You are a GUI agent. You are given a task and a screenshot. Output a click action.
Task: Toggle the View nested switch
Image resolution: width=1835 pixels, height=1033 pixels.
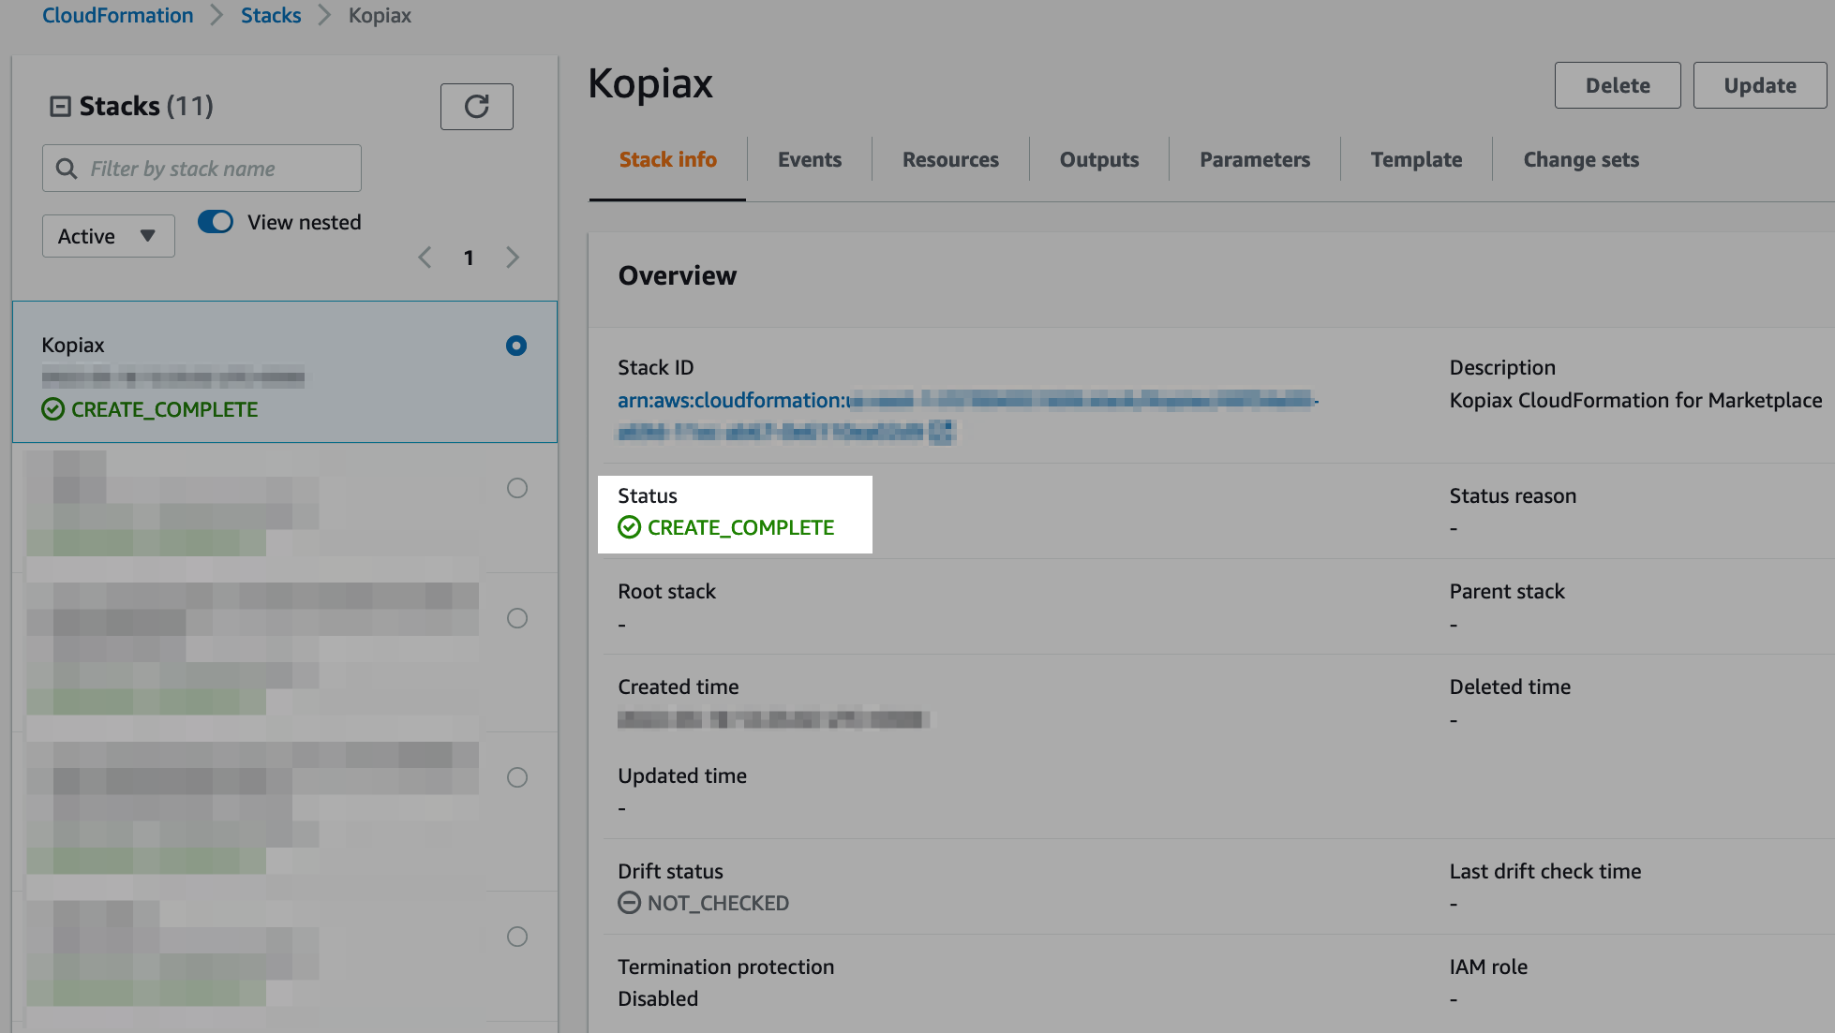(216, 222)
